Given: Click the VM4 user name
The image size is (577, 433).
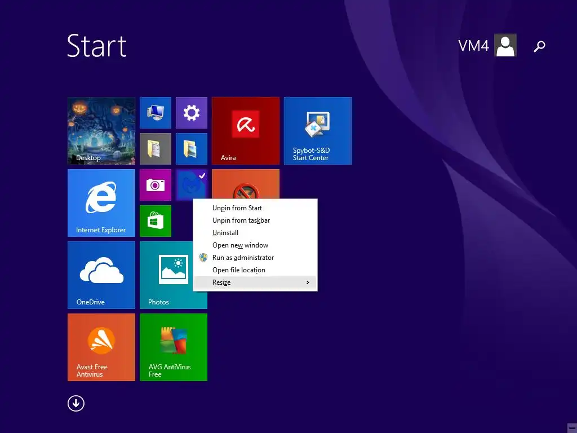Looking at the screenshot, I should 473,46.
